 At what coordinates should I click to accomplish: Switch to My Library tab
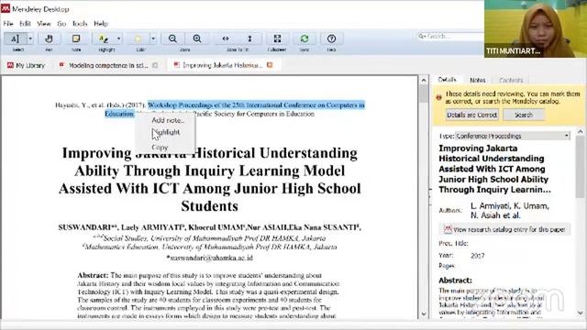point(27,65)
